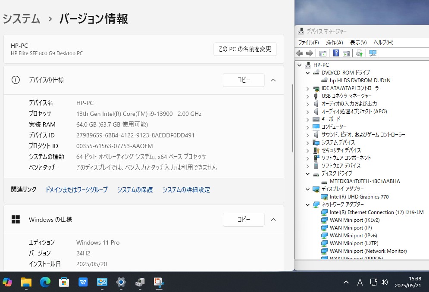Collapse the デバイスの仕様 section chevron
Screen dimensions: 429x292
click(x=273, y=80)
